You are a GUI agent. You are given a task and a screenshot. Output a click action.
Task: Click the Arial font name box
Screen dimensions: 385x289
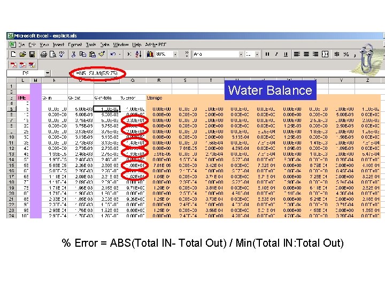coord(215,54)
